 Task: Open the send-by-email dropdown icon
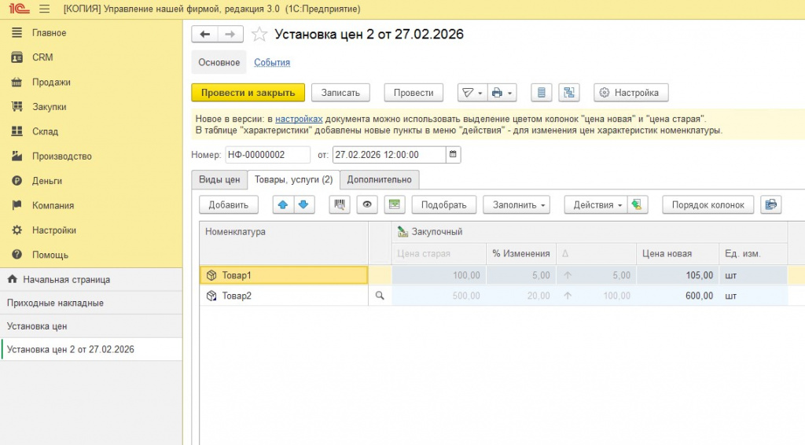[x=472, y=93]
